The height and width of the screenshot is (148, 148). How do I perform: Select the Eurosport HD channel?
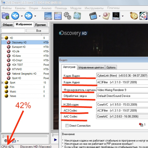point(25,47)
